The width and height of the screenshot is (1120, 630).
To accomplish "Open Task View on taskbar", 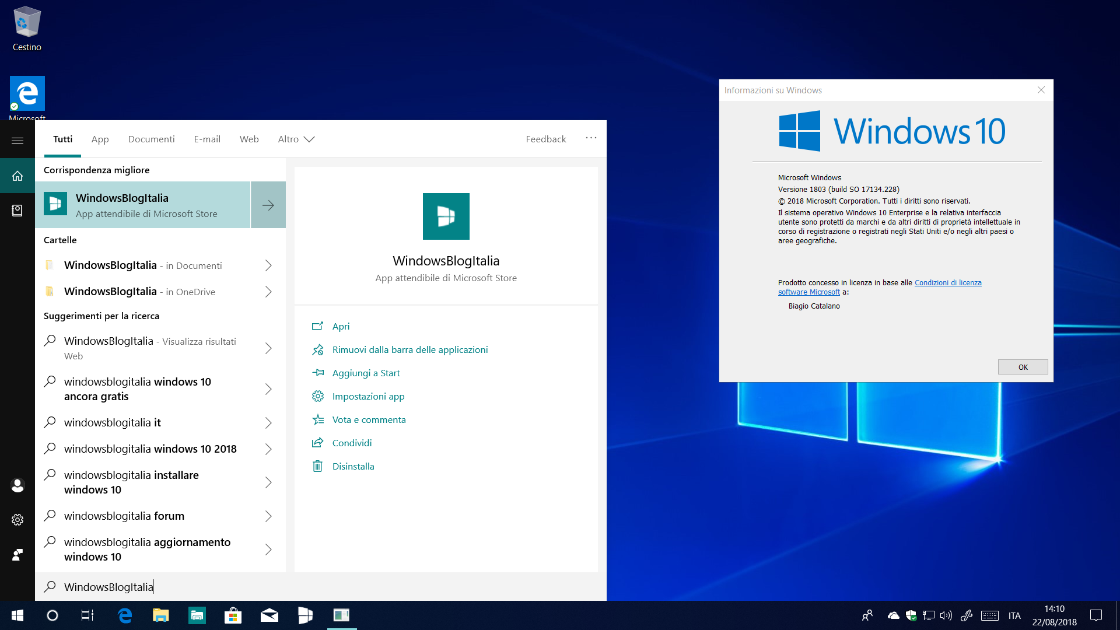I will click(87, 615).
